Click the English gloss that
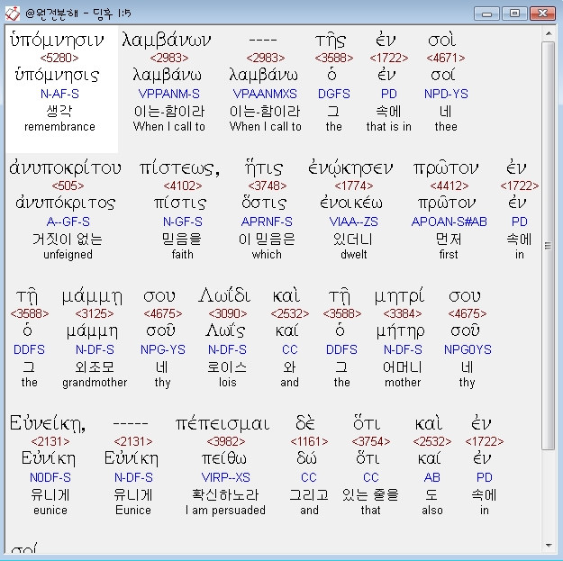 click(x=370, y=510)
